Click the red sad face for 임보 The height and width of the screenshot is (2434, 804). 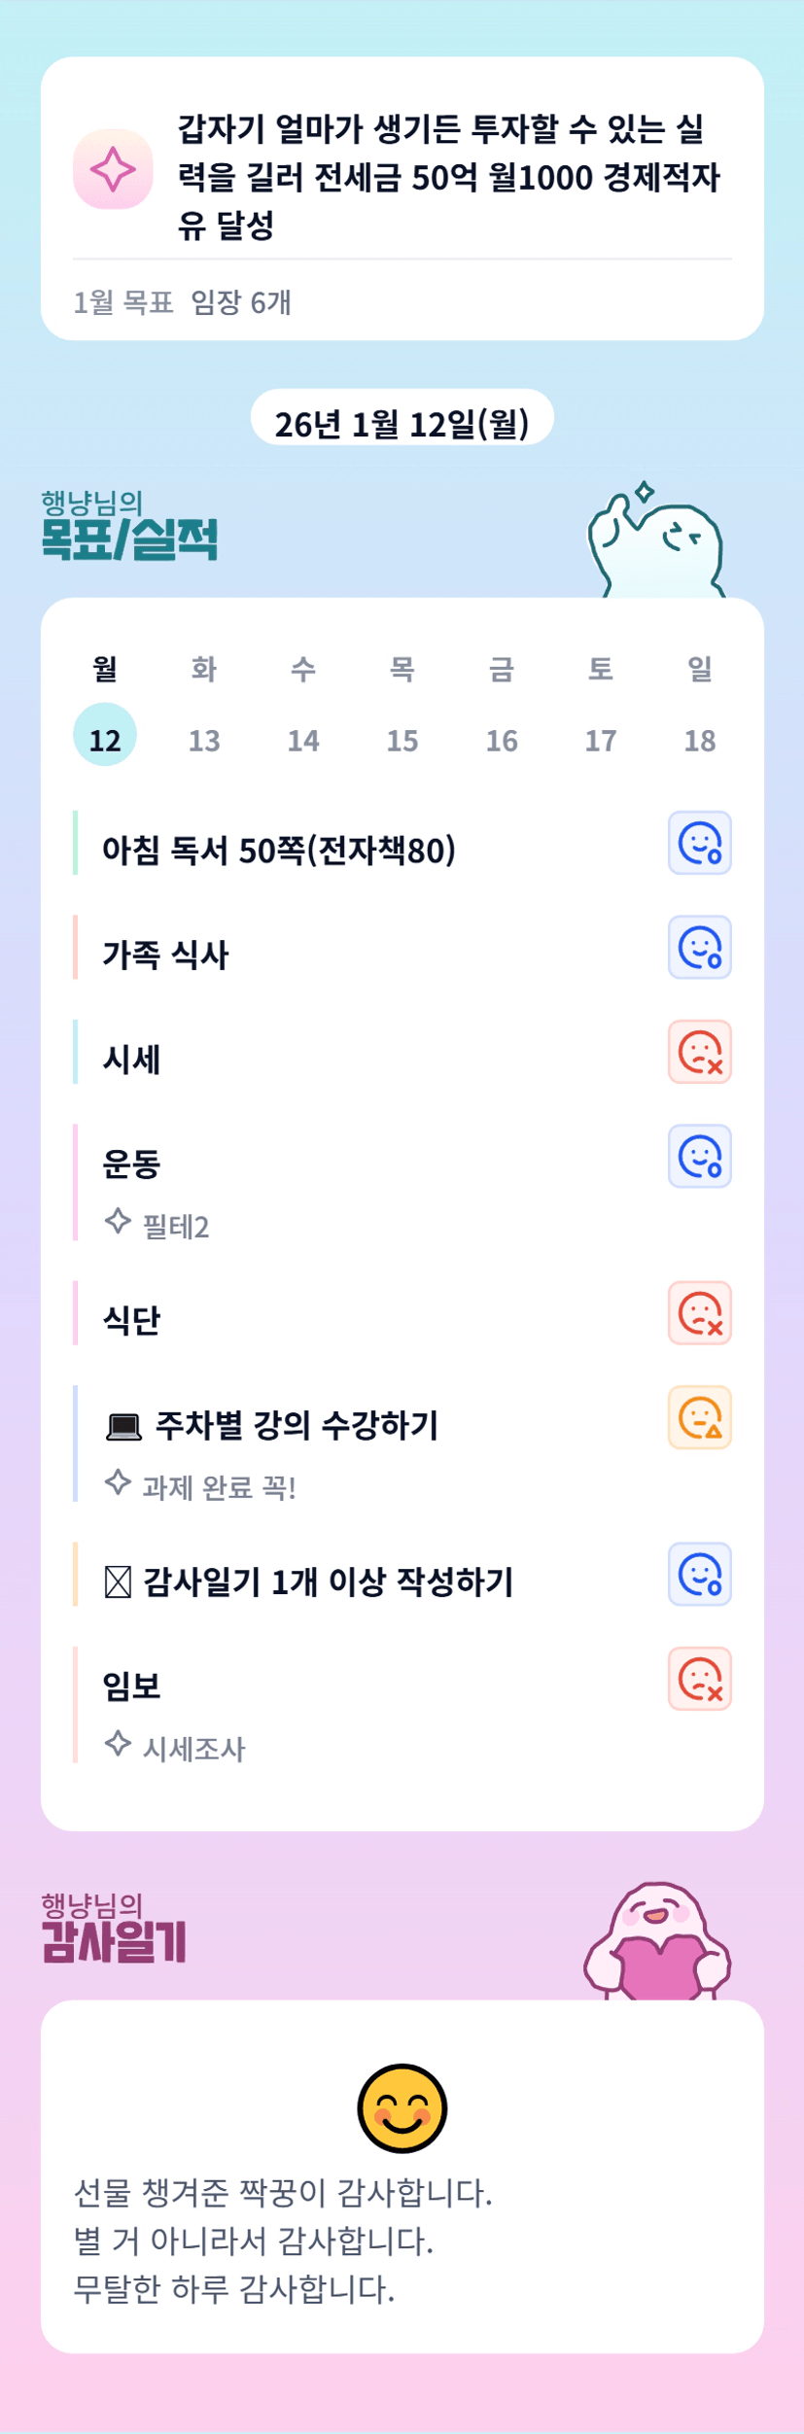click(x=699, y=1679)
